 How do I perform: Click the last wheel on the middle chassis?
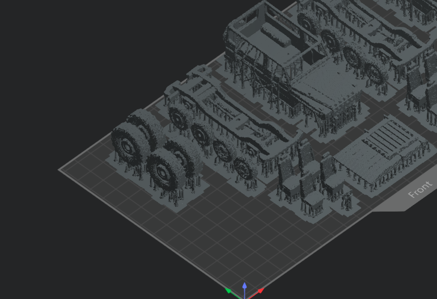coord(246,168)
